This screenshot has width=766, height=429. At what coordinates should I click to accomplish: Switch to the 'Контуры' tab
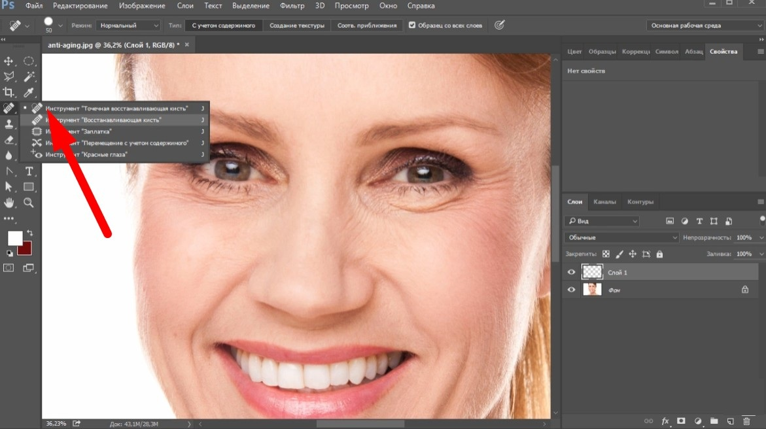[x=640, y=202]
